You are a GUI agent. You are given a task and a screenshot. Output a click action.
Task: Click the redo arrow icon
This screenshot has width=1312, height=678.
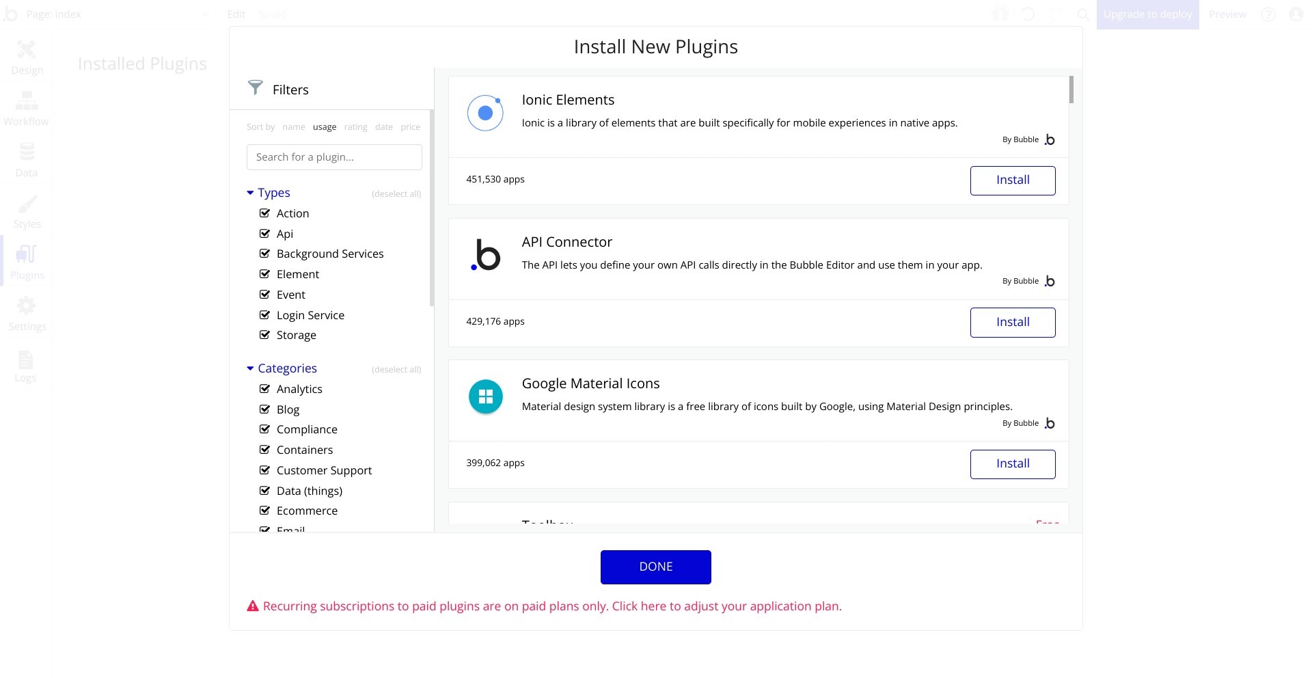pyautogui.click(x=1056, y=14)
